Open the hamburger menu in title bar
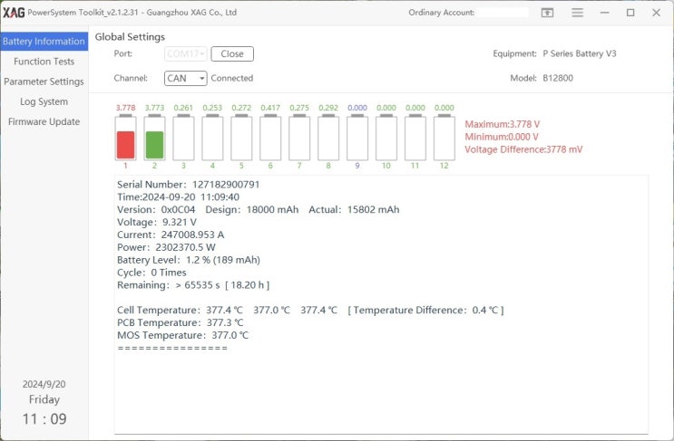The width and height of the screenshot is (674, 441). (577, 13)
